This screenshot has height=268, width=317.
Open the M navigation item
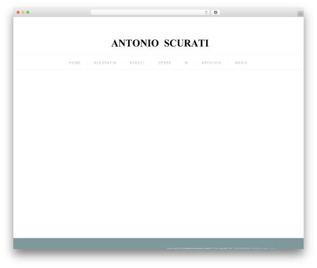(x=186, y=63)
